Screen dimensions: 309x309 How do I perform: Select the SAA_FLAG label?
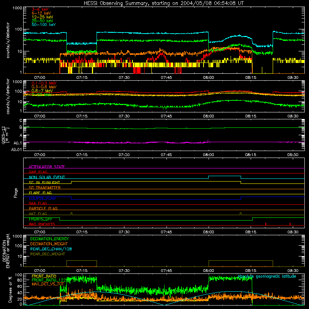(x=38, y=203)
